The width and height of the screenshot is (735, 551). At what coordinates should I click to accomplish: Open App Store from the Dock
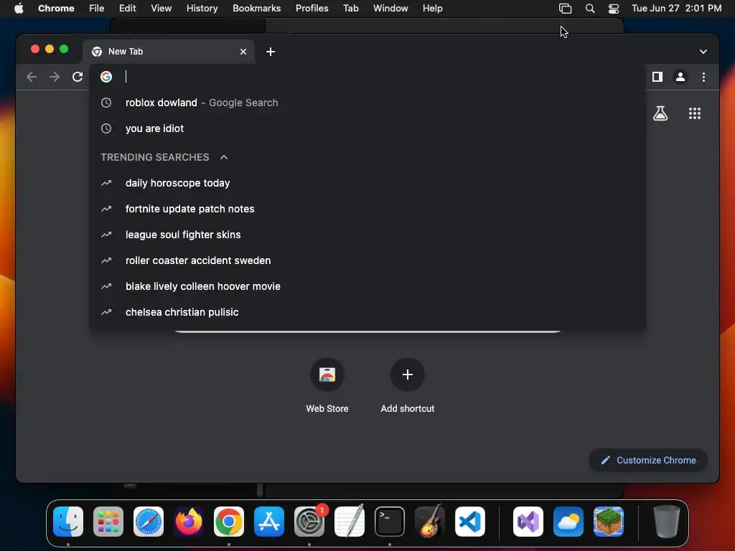[x=269, y=522]
